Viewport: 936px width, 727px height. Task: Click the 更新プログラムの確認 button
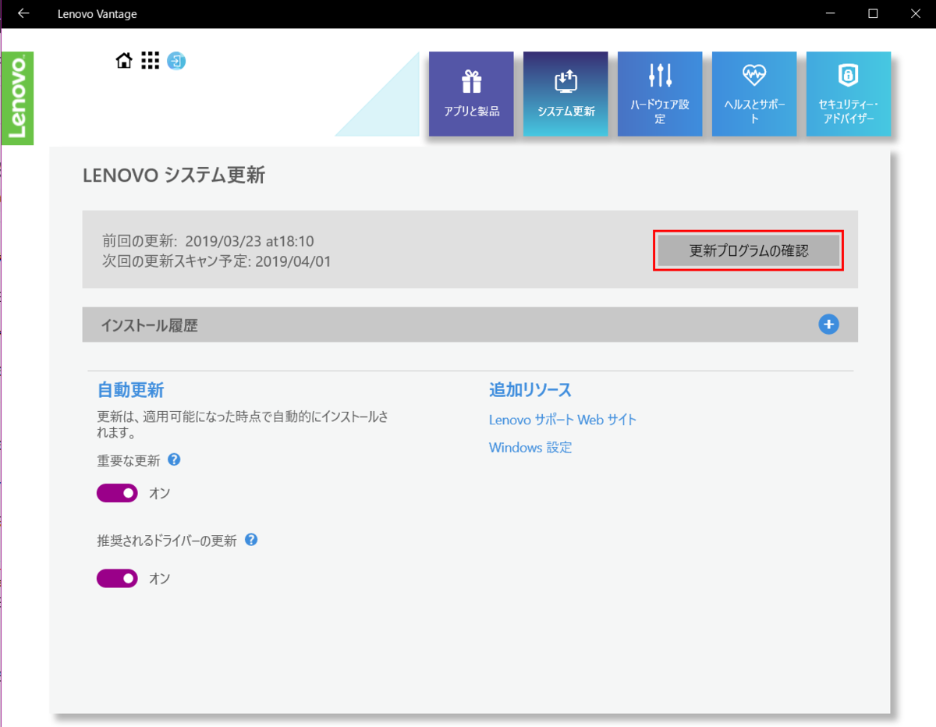[x=749, y=251]
